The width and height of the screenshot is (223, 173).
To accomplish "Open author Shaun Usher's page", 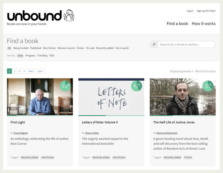I will (x=92, y=133).
